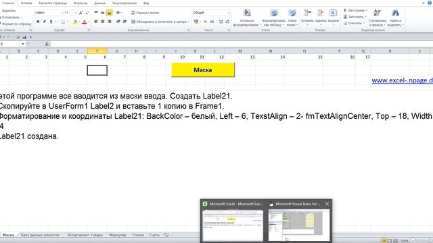433x243 pixels.
Task: Decrease font size with smaller A icon
Action: 87,13
